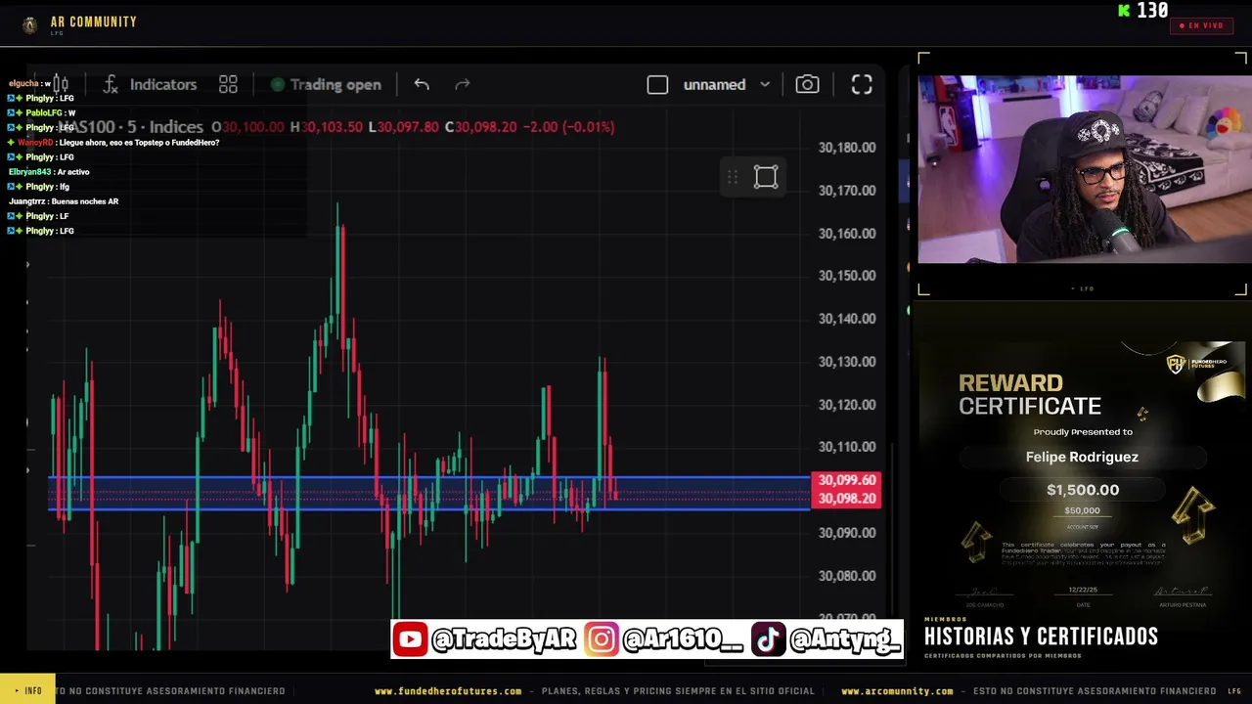
Task: Click the Instagram logo icon
Action: click(x=602, y=639)
